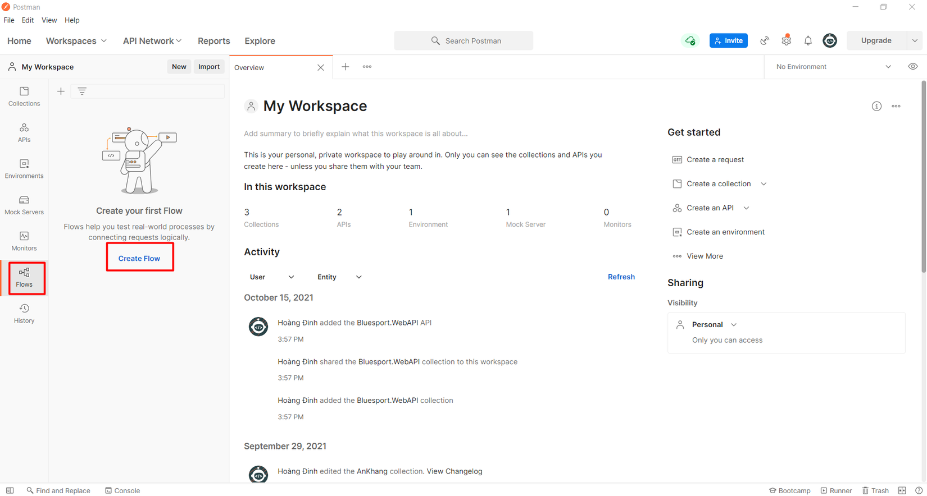This screenshot has height=496, width=927.
Task: Click Create a request
Action: pyautogui.click(x=708, y=160)
